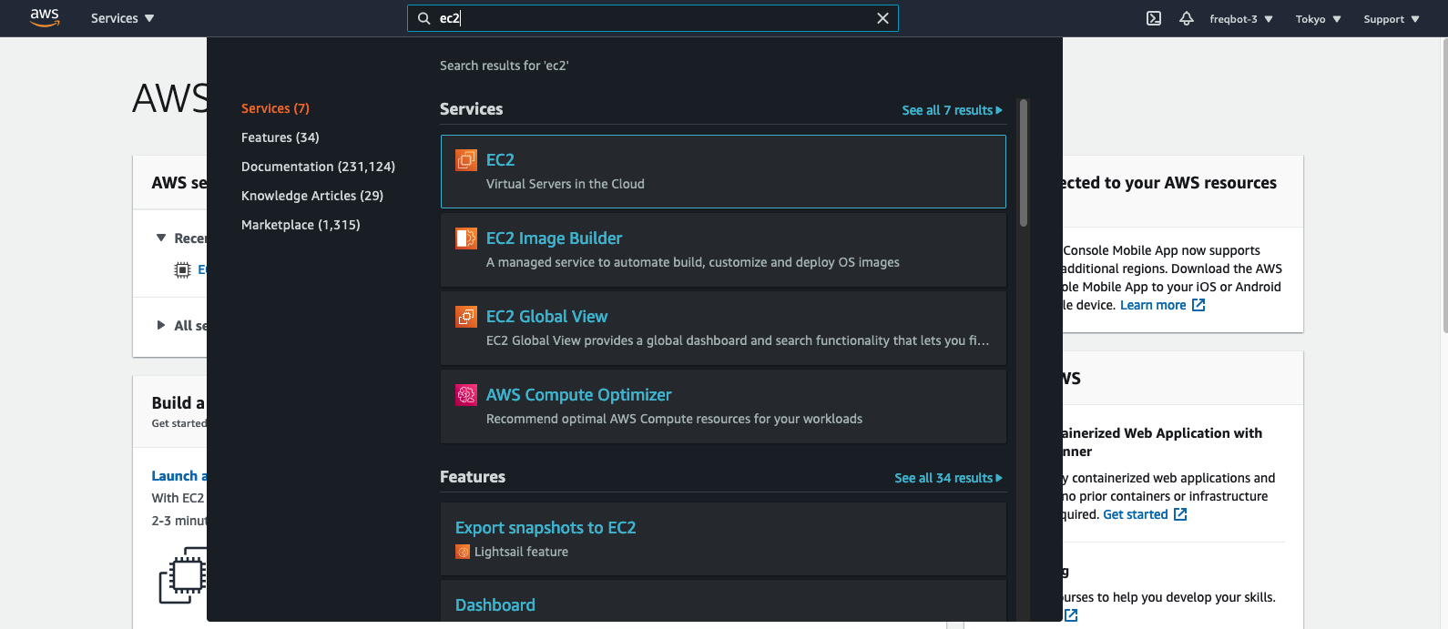This screenshot has width=1448, height=629.
Task: Open the Tokyo region selector
Action: pos(1318,19)
